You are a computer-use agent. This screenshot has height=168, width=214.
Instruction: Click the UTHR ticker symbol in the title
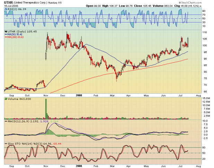tap(8, 2)
